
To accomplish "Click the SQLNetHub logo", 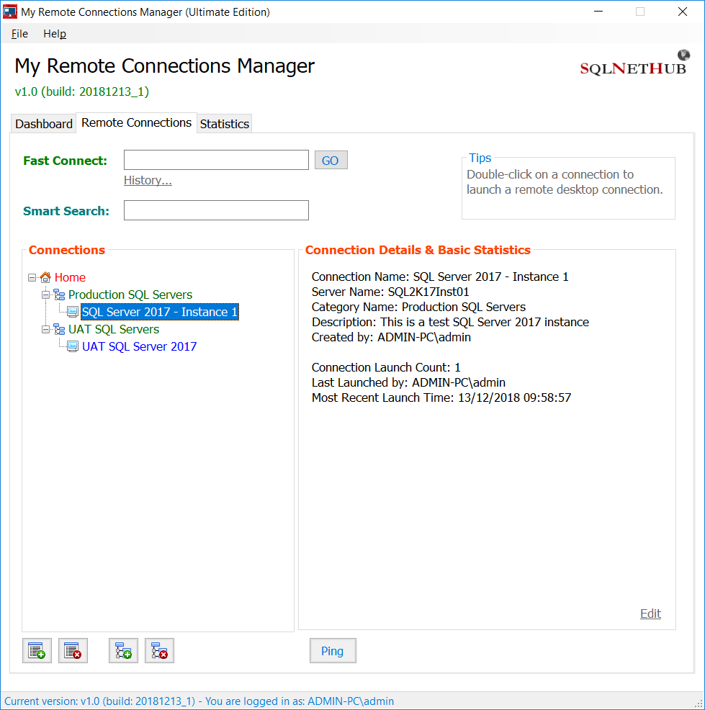I will (634, 63).
